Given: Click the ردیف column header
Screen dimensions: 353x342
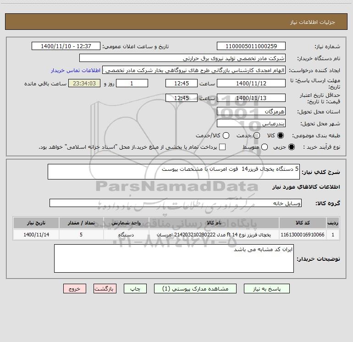Looking at the screenshot, I should click(333, 223).
